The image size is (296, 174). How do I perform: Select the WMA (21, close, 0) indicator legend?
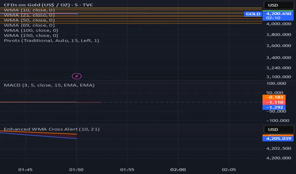point(29,15)
